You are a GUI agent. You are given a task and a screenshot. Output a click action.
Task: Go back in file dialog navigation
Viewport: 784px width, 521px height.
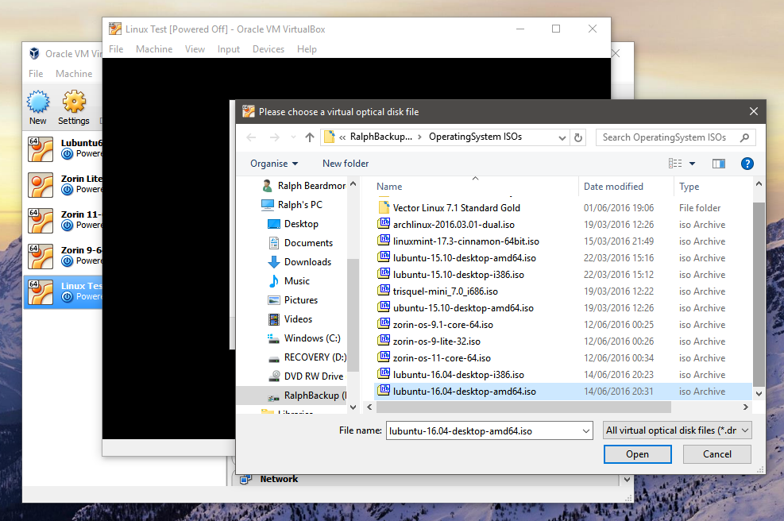(252, 137)
